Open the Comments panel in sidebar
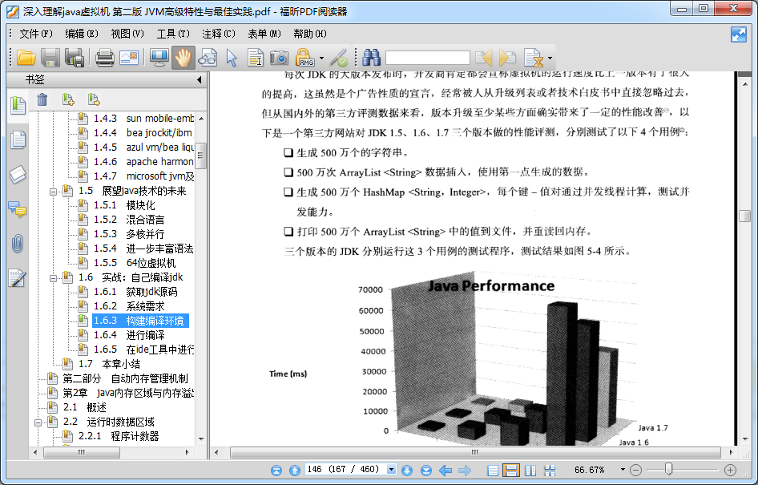The width and height of the screenshot is (758, 485). (17, 209)
